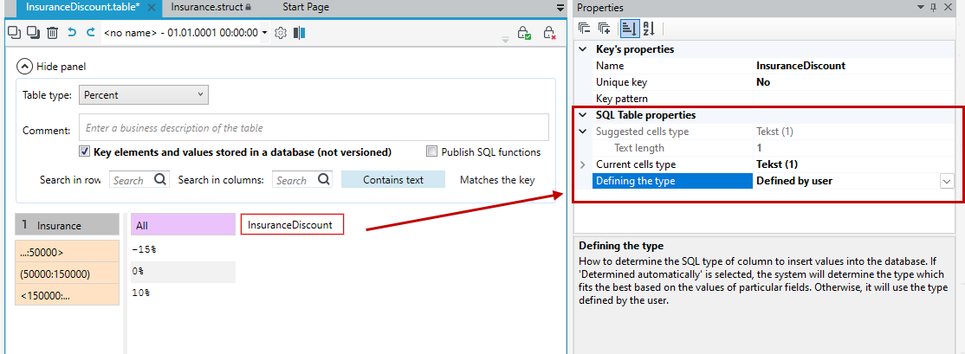
Task: Select the Insurance key header cell
Action: tap(67, 224)
